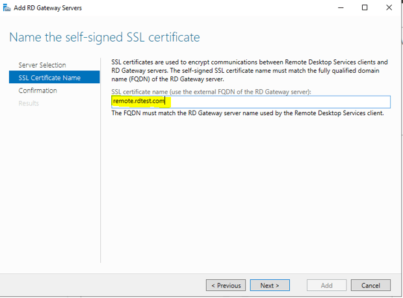Click the wizard icon in title bar
Image resolution: width=403 pixels, height=298 pixels.
[6, 8]
